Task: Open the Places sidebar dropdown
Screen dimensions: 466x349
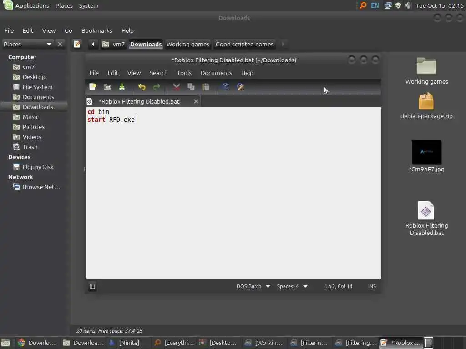Action: pyautogui.click(x=28, y=44)
